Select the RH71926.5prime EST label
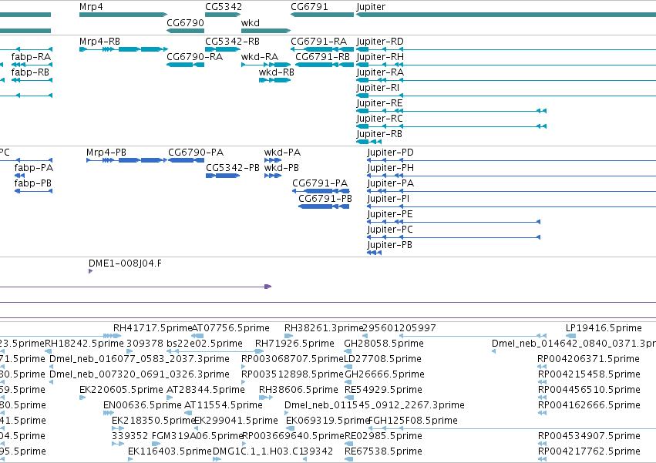Viewport: 656px width, 463px height. [x=294, y=344]
